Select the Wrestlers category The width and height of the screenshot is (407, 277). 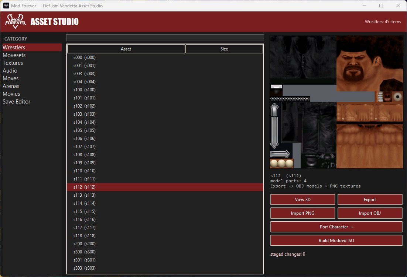[32, 48]
